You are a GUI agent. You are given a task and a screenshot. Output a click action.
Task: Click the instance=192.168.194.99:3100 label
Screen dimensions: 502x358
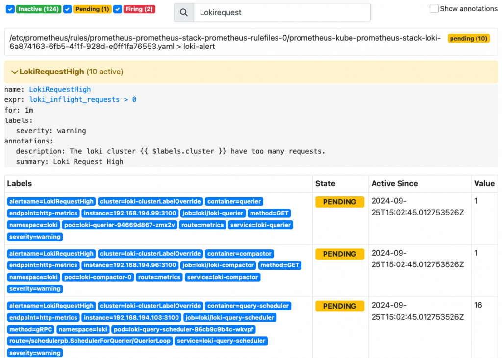tap(130, 213)
